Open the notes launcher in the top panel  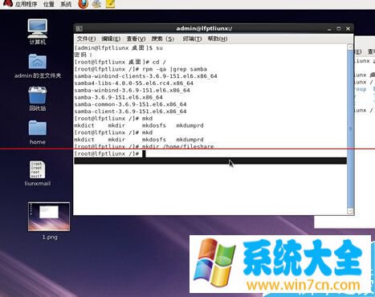coord(110,4)
